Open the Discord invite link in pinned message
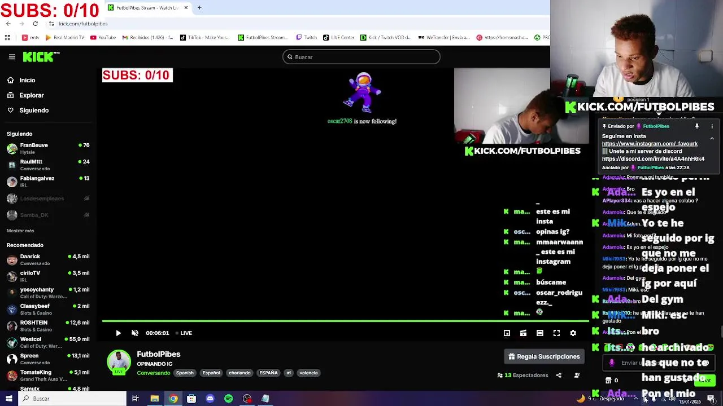Screen dimensions: 723x406 (653, 159)
